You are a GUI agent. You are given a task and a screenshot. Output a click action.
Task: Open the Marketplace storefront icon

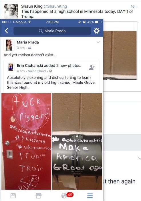click(x=38, y=196)
